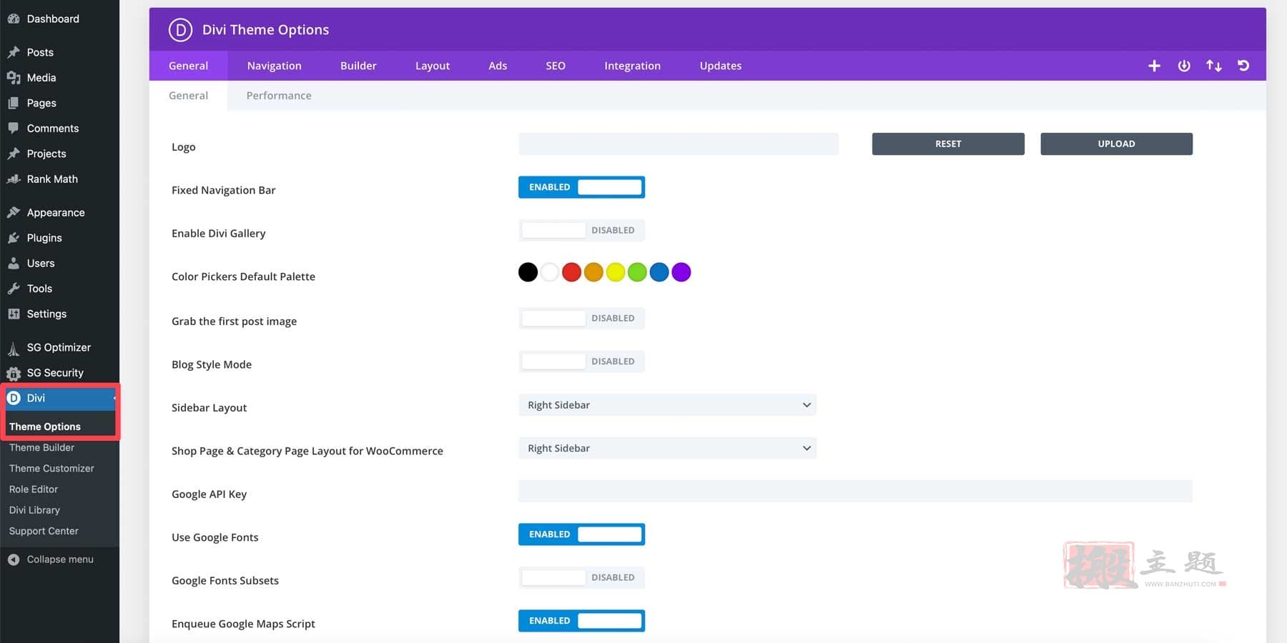Click the Logo URL input field
The height and width of the screenshot is (643, 1287).
point(679,144)
